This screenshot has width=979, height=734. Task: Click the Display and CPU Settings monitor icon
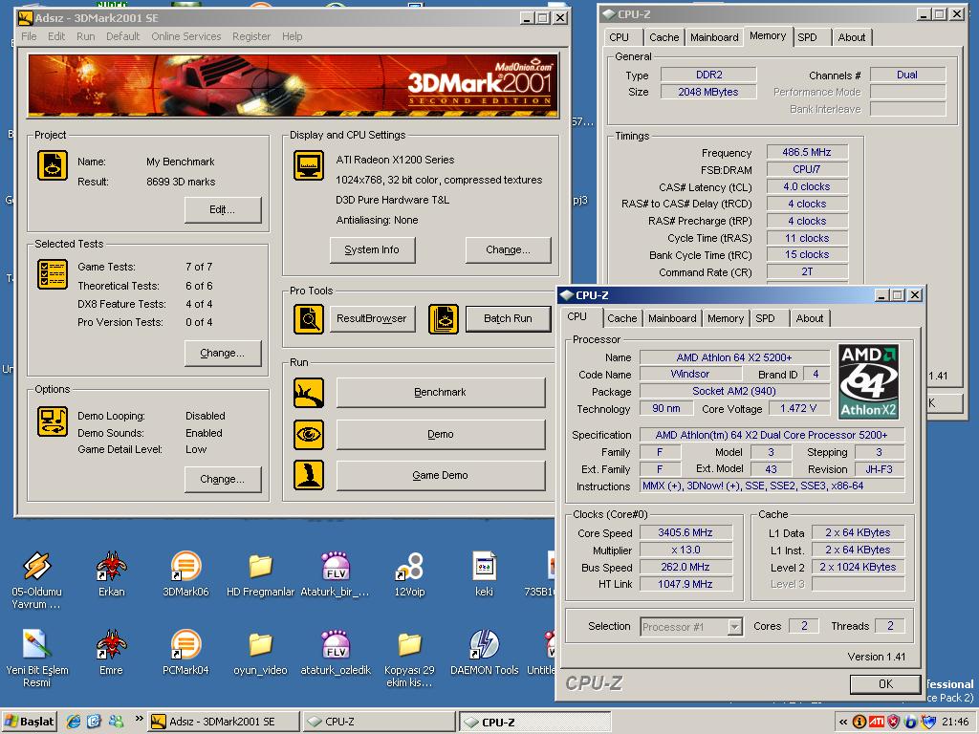pyautogui.click(x=309, y=166)
